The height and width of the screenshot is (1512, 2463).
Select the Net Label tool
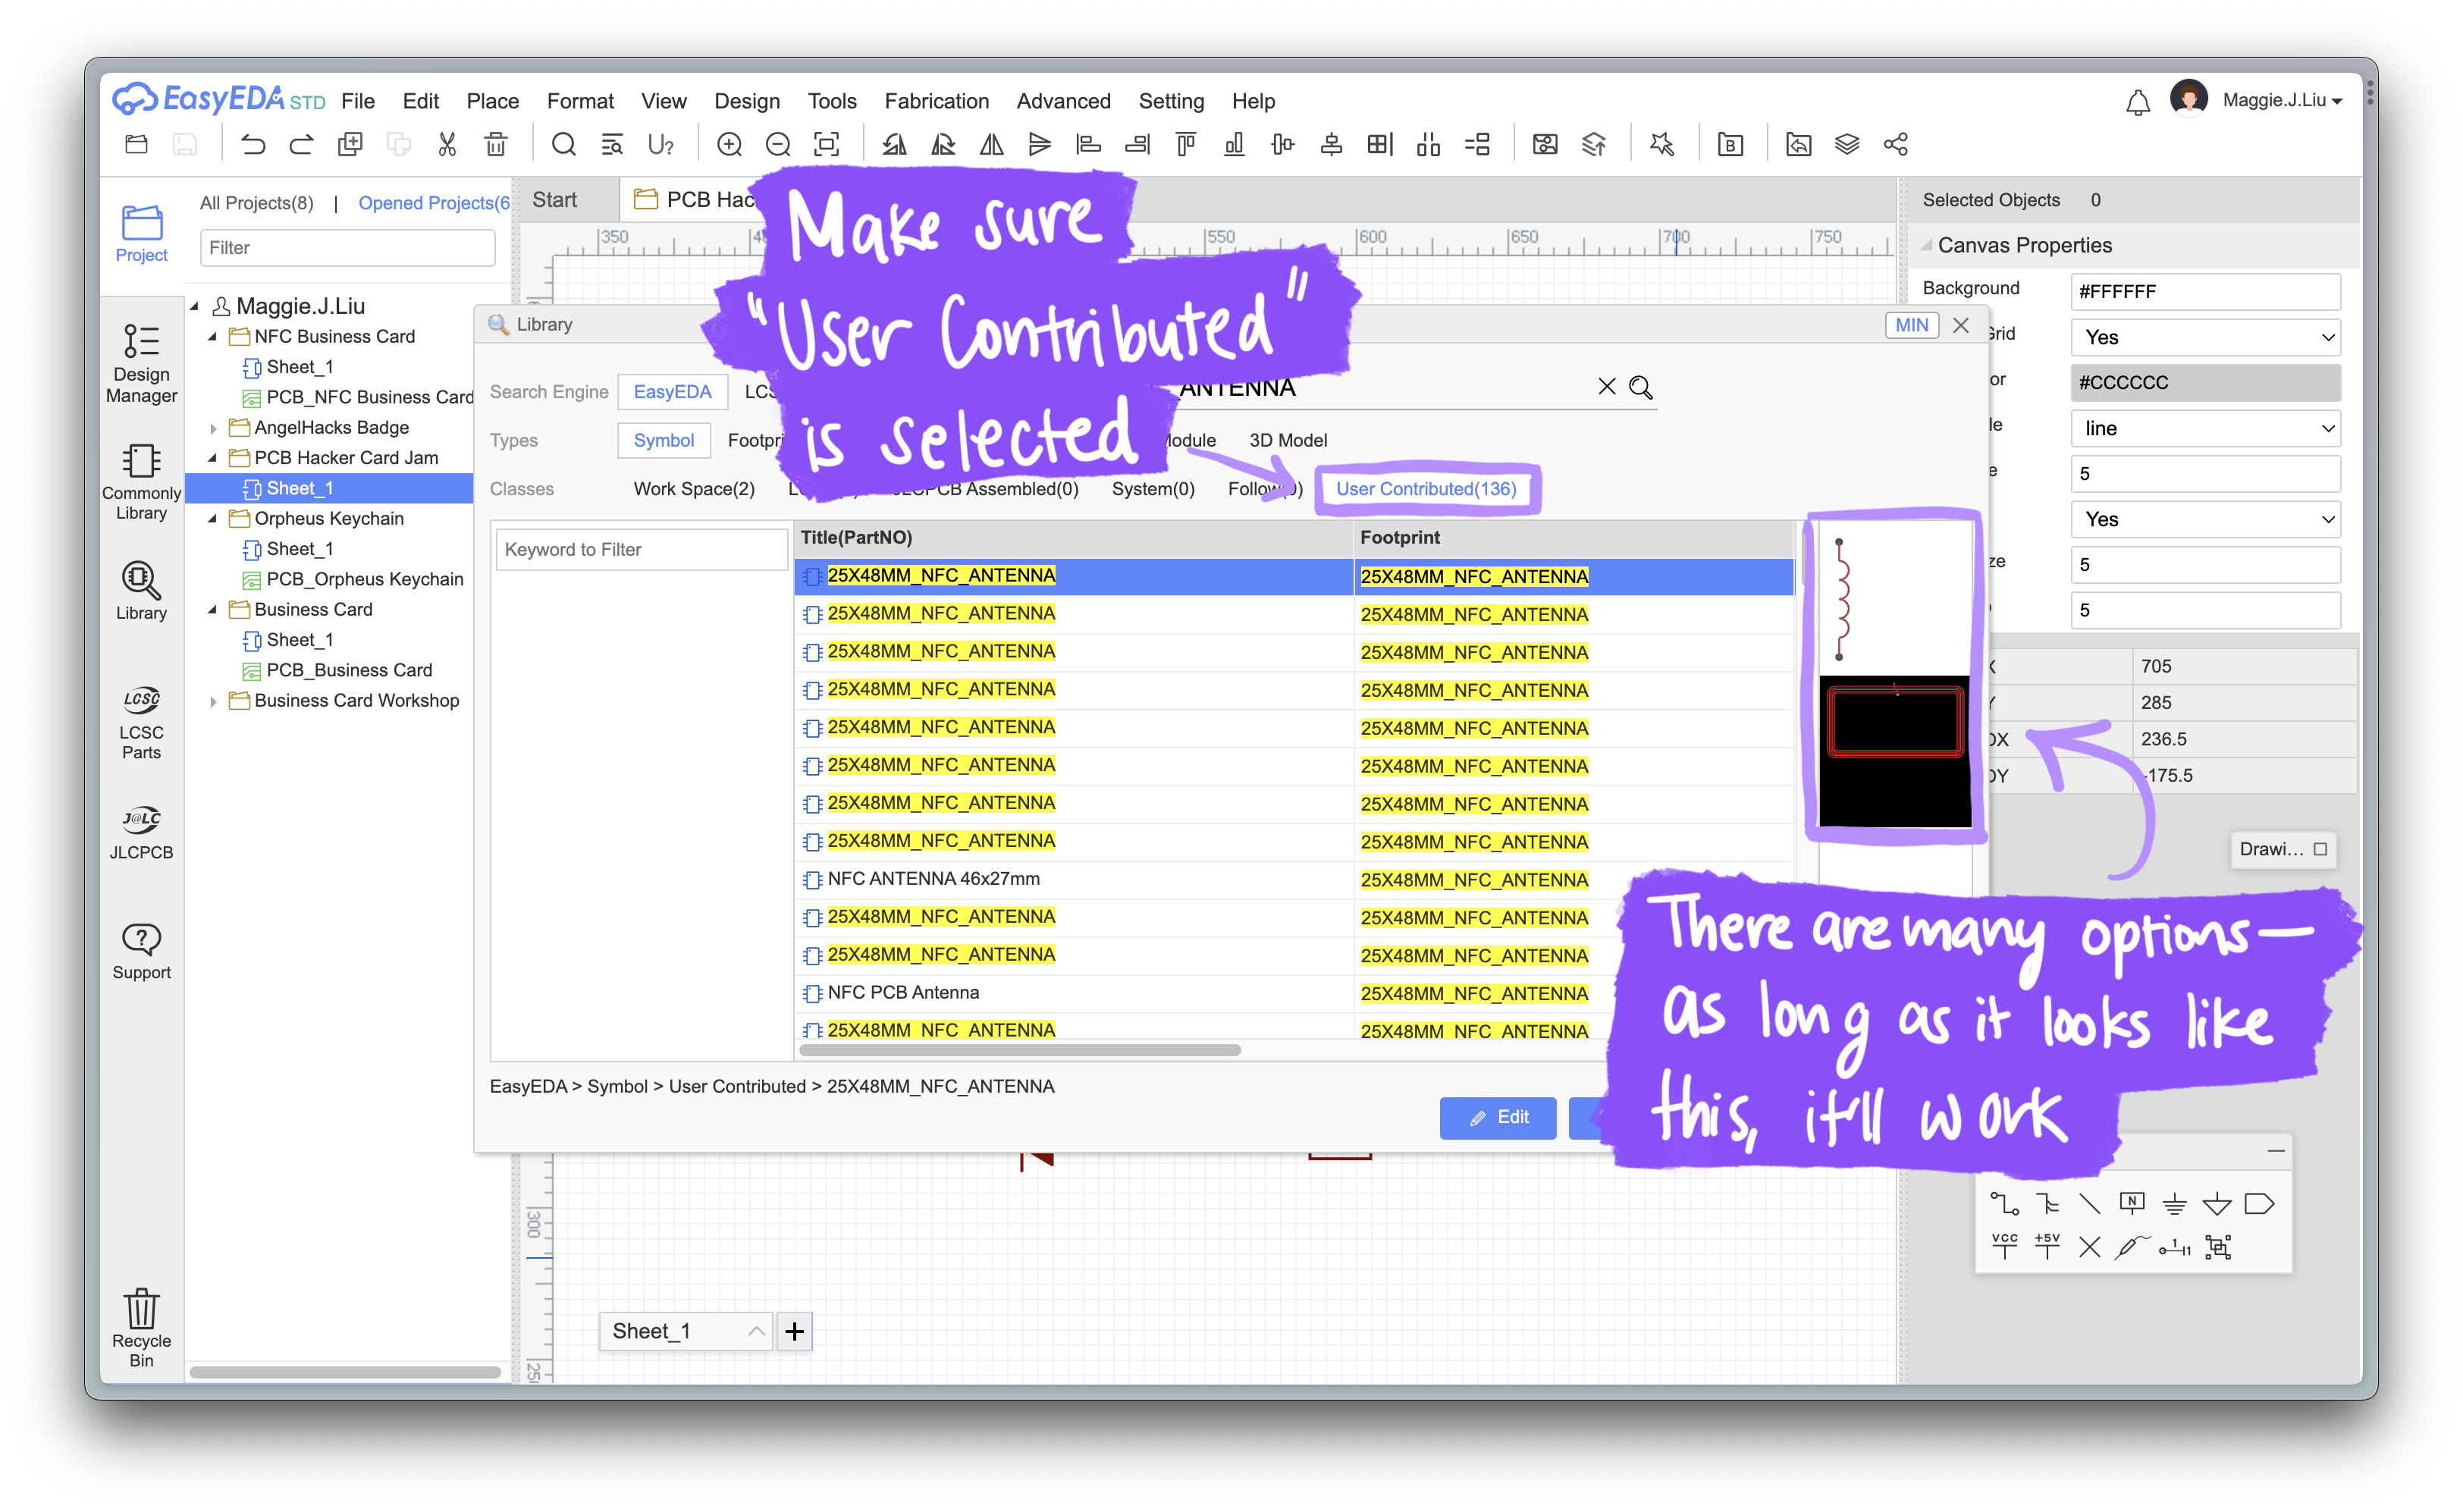click(x=2132, y=1204)
